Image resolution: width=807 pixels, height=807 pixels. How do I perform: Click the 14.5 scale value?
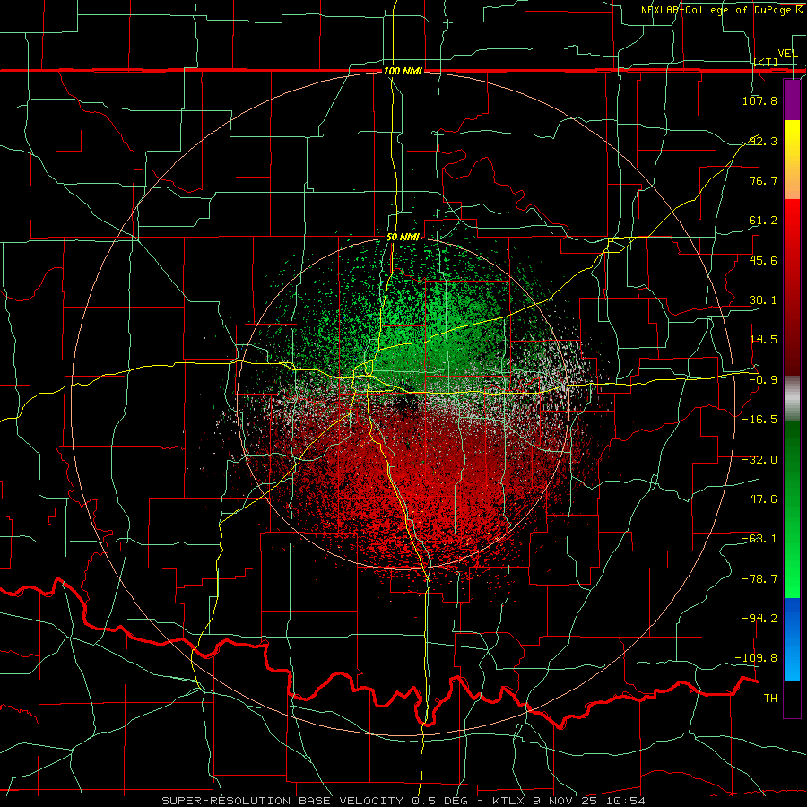[763, 340]
